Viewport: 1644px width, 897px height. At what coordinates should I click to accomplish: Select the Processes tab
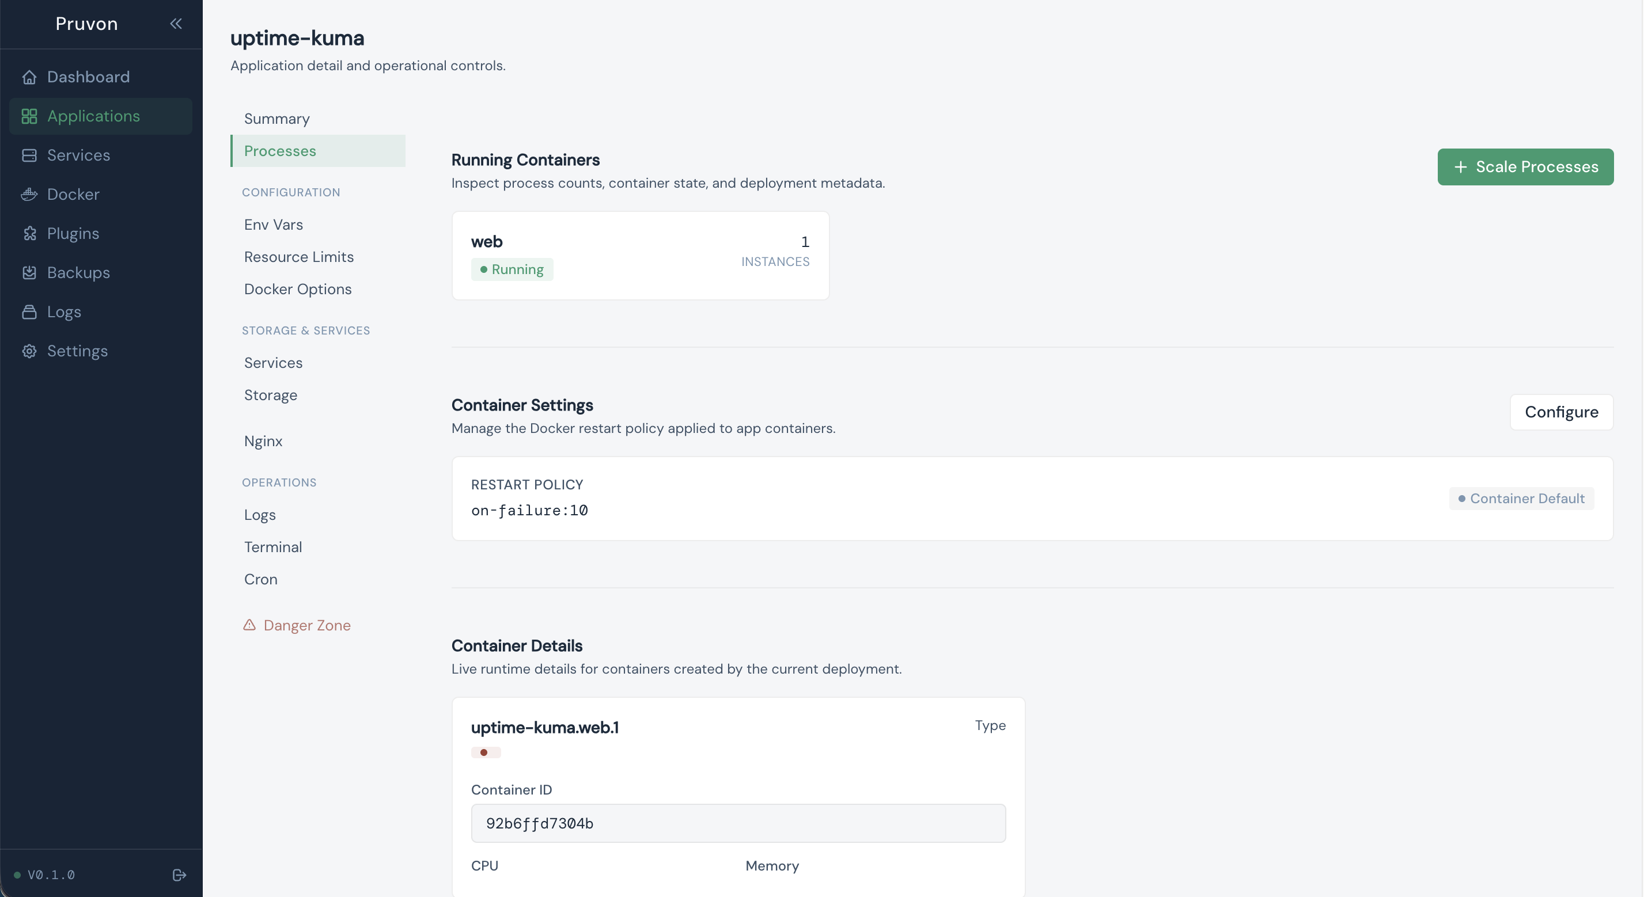[x=318, y=151]
